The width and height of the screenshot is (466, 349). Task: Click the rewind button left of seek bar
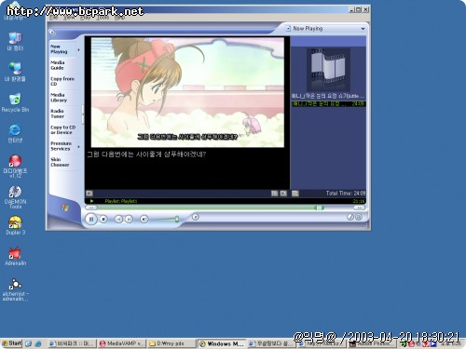coord(91,208)
